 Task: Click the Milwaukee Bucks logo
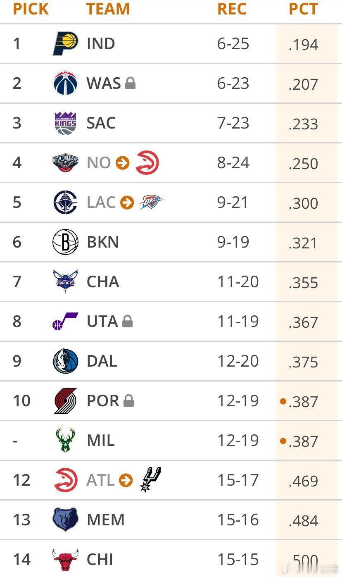pyautogui.click(x=65, y=441)
